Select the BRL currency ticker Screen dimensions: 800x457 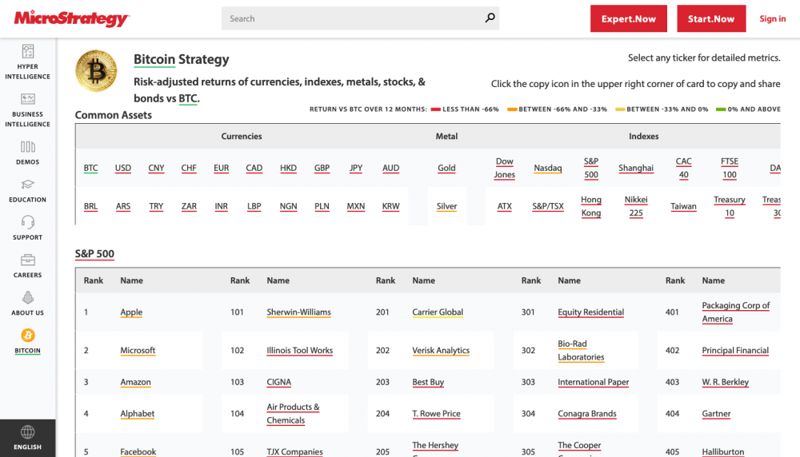point(91,206)
